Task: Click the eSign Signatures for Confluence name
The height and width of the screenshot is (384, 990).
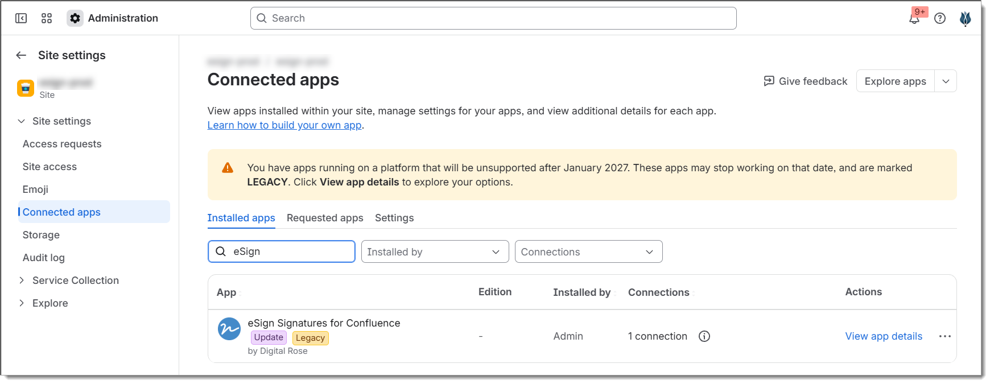Action: pos(324,323)
